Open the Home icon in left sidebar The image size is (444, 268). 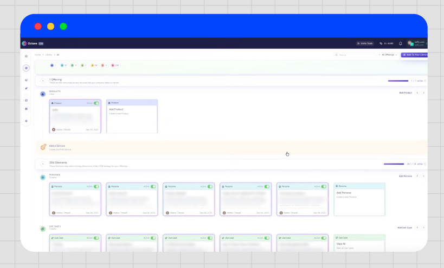[x=26, y=56]
